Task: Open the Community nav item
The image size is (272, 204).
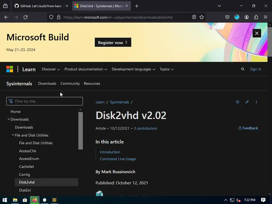Action: tap(70, 83)
